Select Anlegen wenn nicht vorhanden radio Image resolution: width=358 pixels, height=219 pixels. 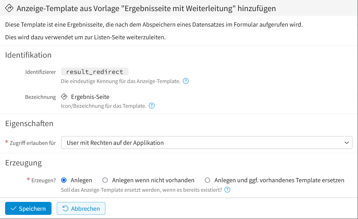pos(105,180)
